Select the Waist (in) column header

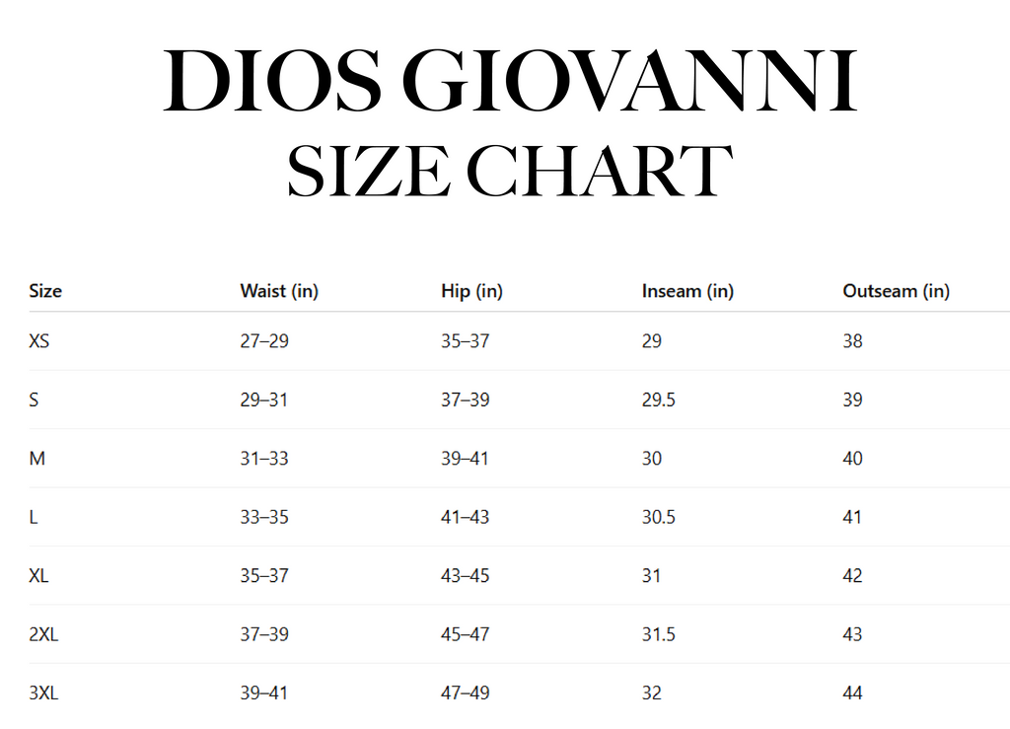point(279,291)
